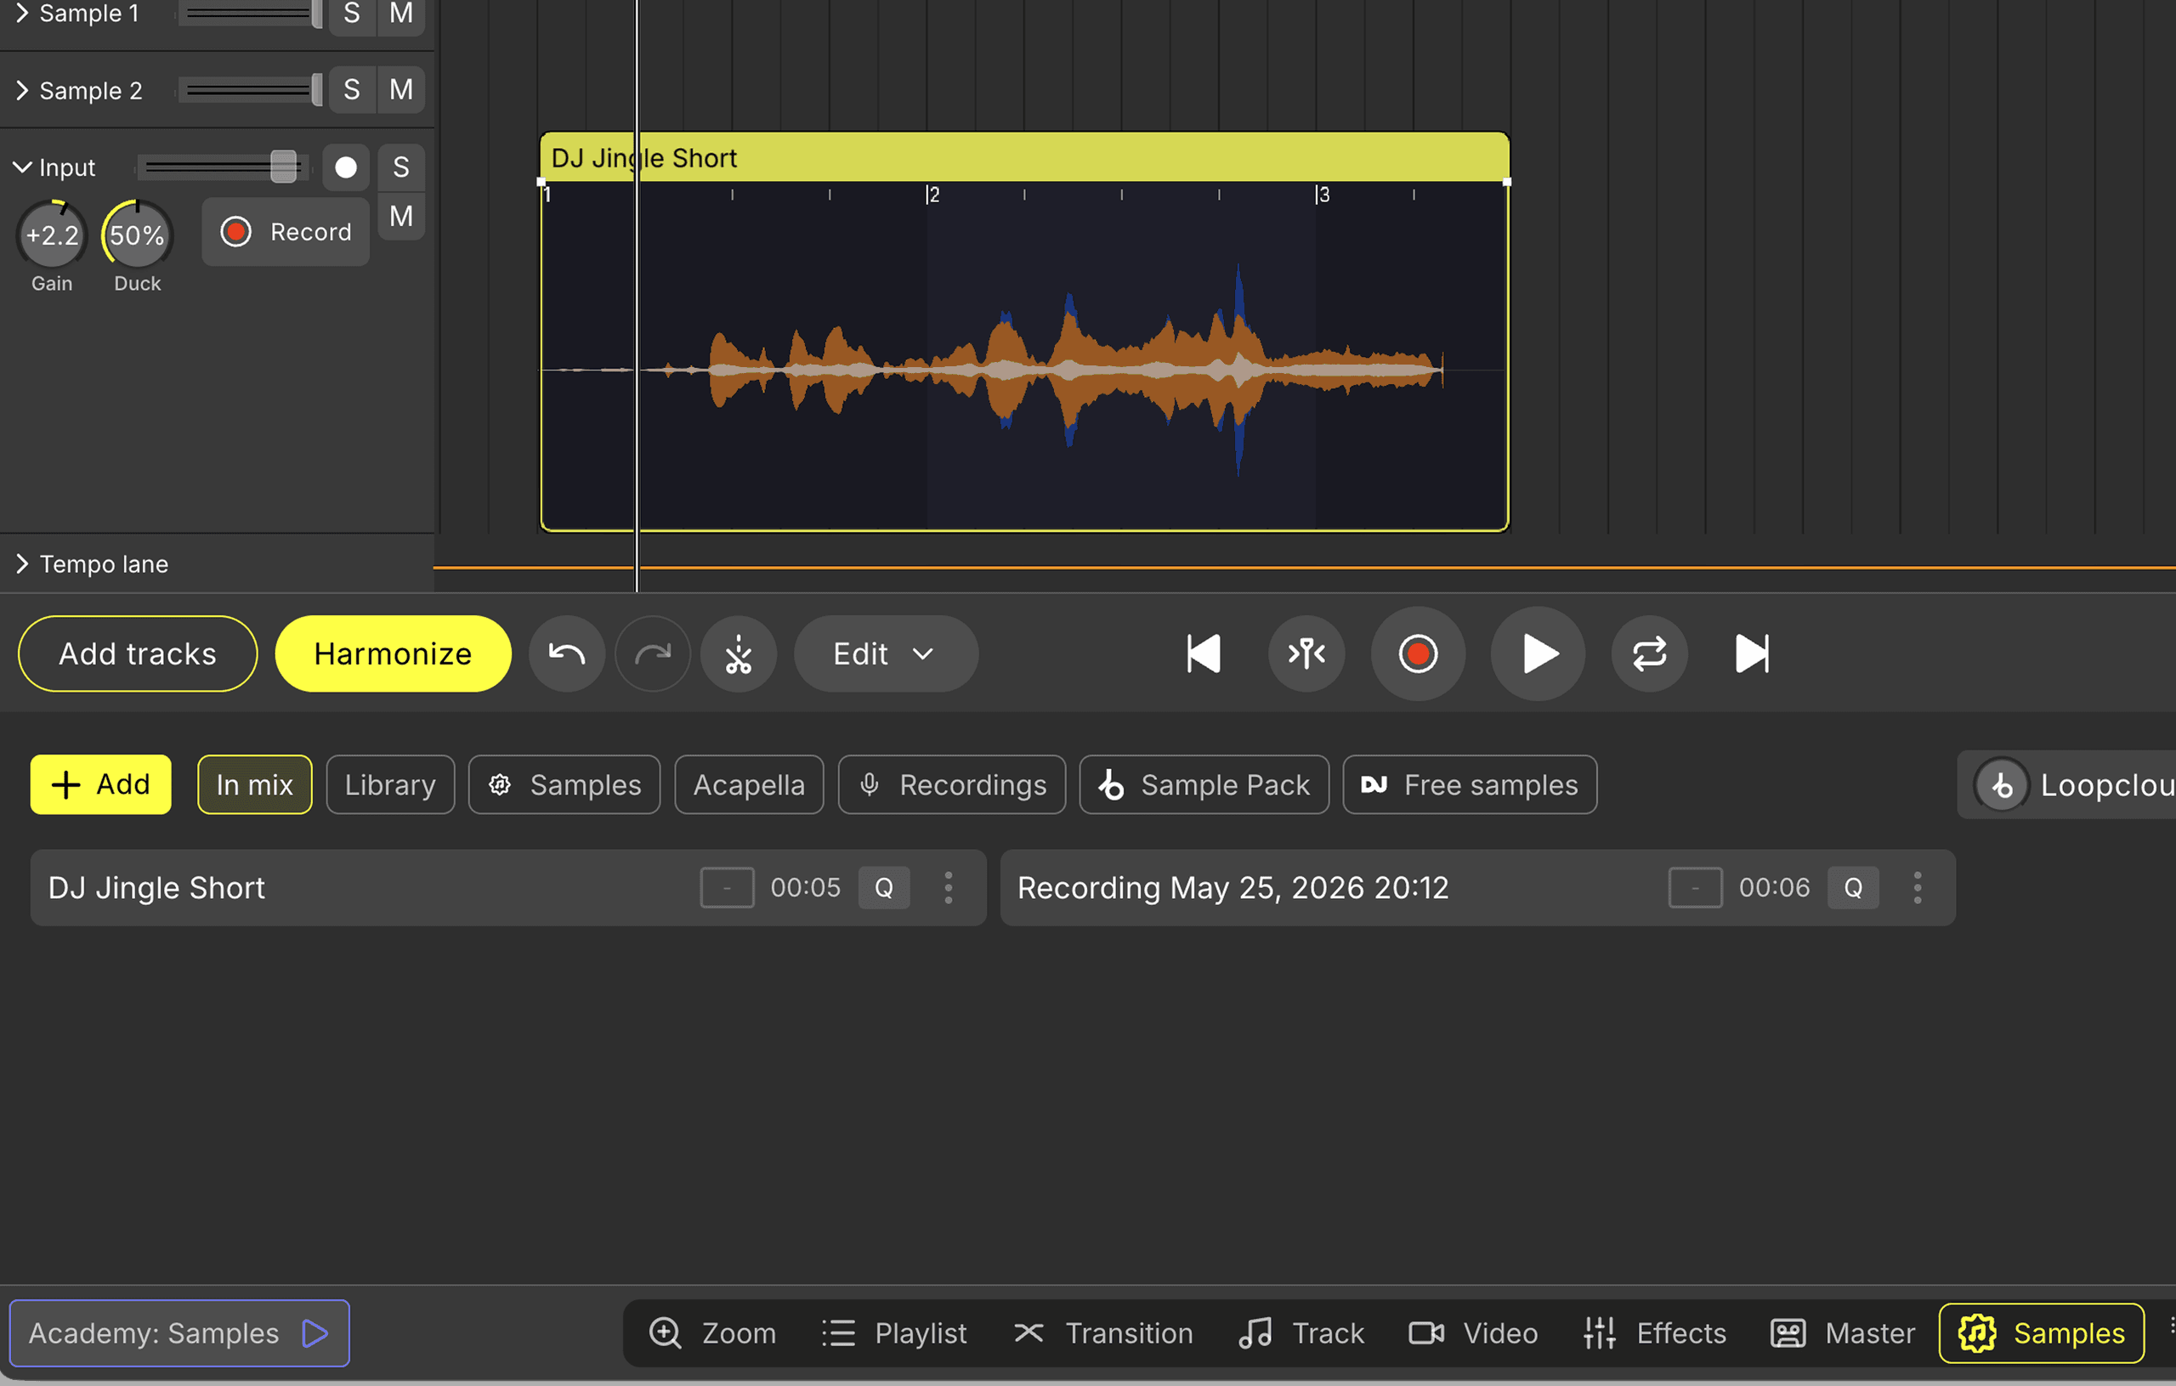This screenshot has height=1386, width=2176.
Task: Mute the Input track
Action: pyautogui.click(x=401, y=216)
